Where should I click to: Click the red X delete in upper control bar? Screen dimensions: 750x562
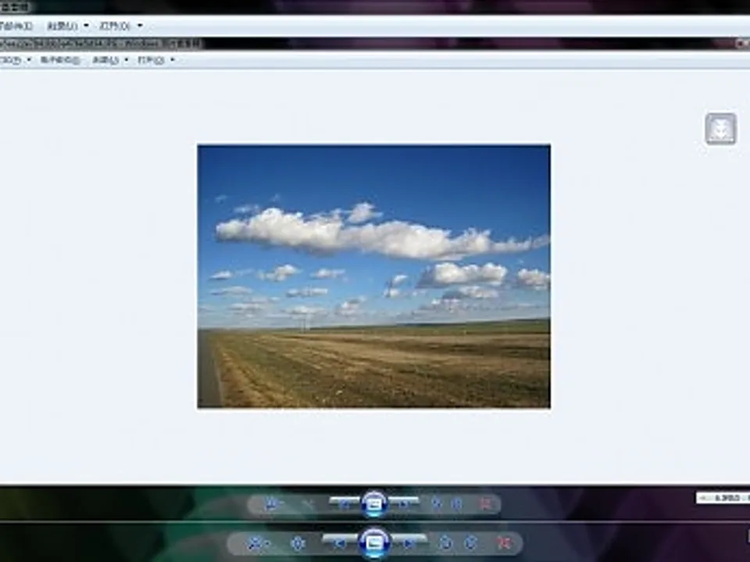coord(485,504)
